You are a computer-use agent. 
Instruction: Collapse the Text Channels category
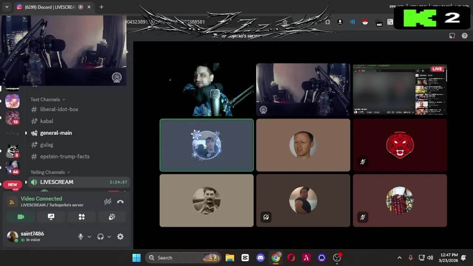point(48,99)
